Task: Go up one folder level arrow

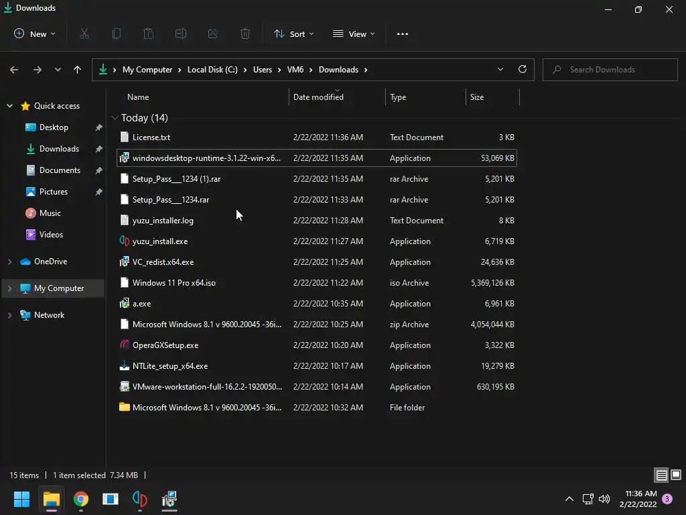Action: coord(78,70)
